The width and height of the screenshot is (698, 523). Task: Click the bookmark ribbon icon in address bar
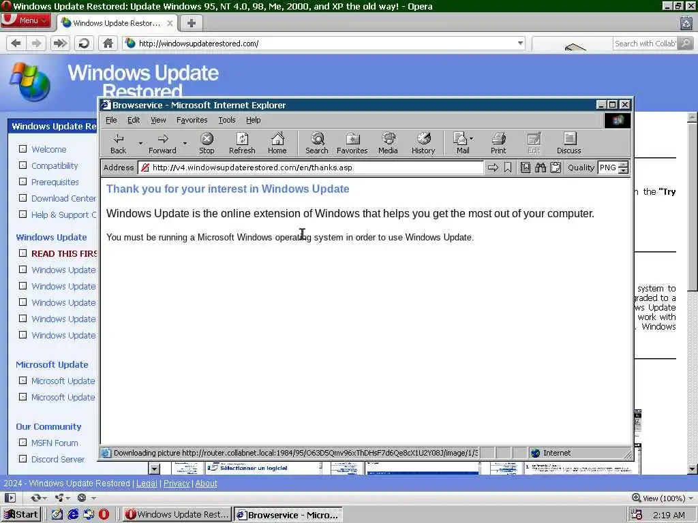[x=508, y=168]
